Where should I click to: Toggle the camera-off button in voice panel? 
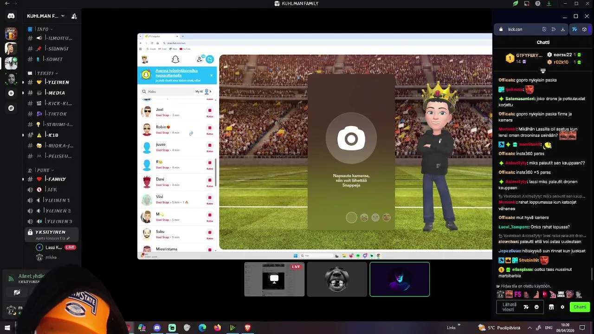click(17, 292)
